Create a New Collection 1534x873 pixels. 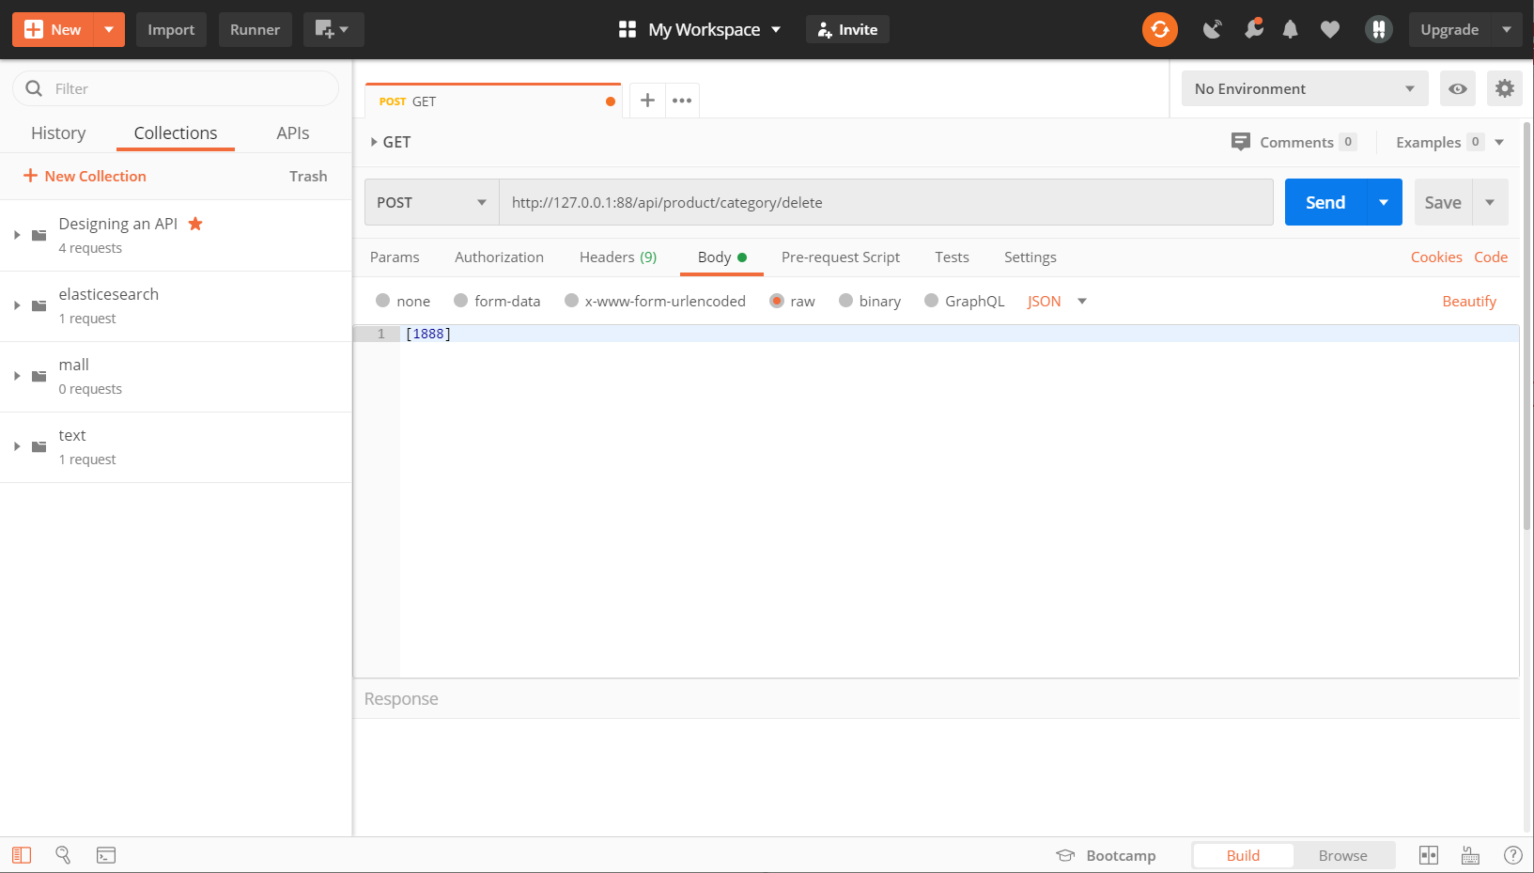85,176
